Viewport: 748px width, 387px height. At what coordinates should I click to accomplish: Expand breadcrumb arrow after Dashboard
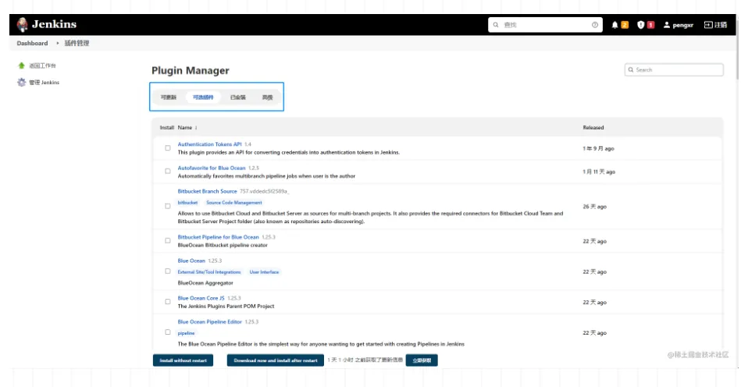(x=58, y=43)
